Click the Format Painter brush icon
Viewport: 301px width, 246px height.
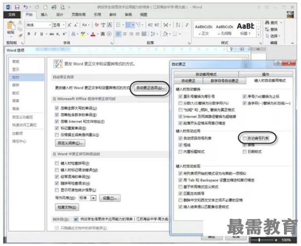(x=20, y=35)
